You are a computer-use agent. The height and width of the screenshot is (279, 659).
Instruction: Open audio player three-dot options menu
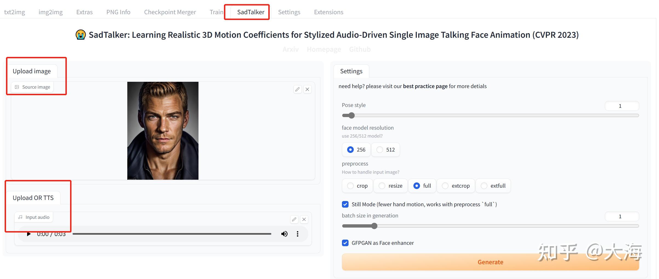[x=298, y=234]
